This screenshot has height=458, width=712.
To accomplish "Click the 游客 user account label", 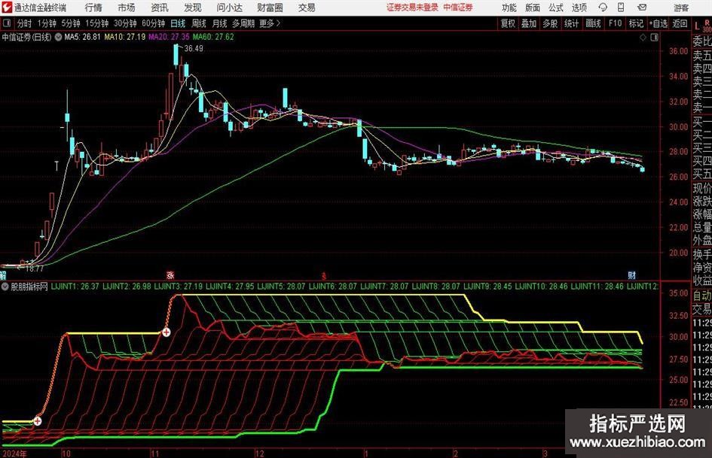I will click(x=680, y=8).
